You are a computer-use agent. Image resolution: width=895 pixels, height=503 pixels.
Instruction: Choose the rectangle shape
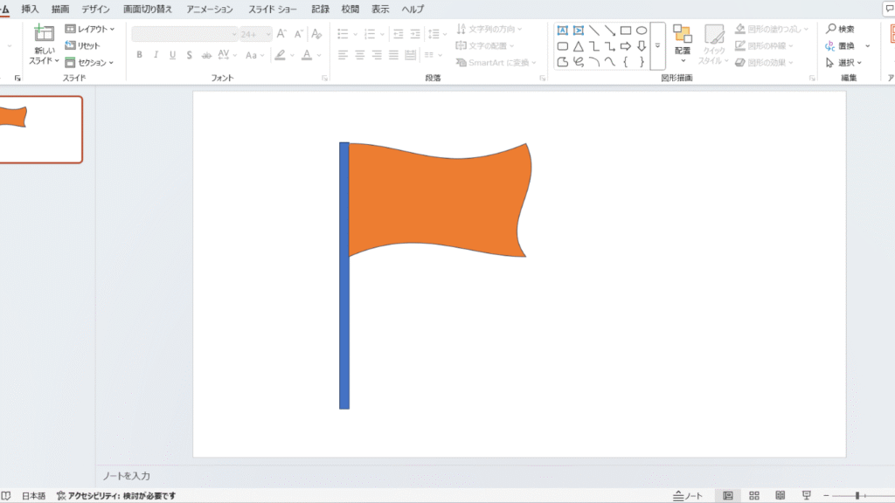[x=626, y=31]
